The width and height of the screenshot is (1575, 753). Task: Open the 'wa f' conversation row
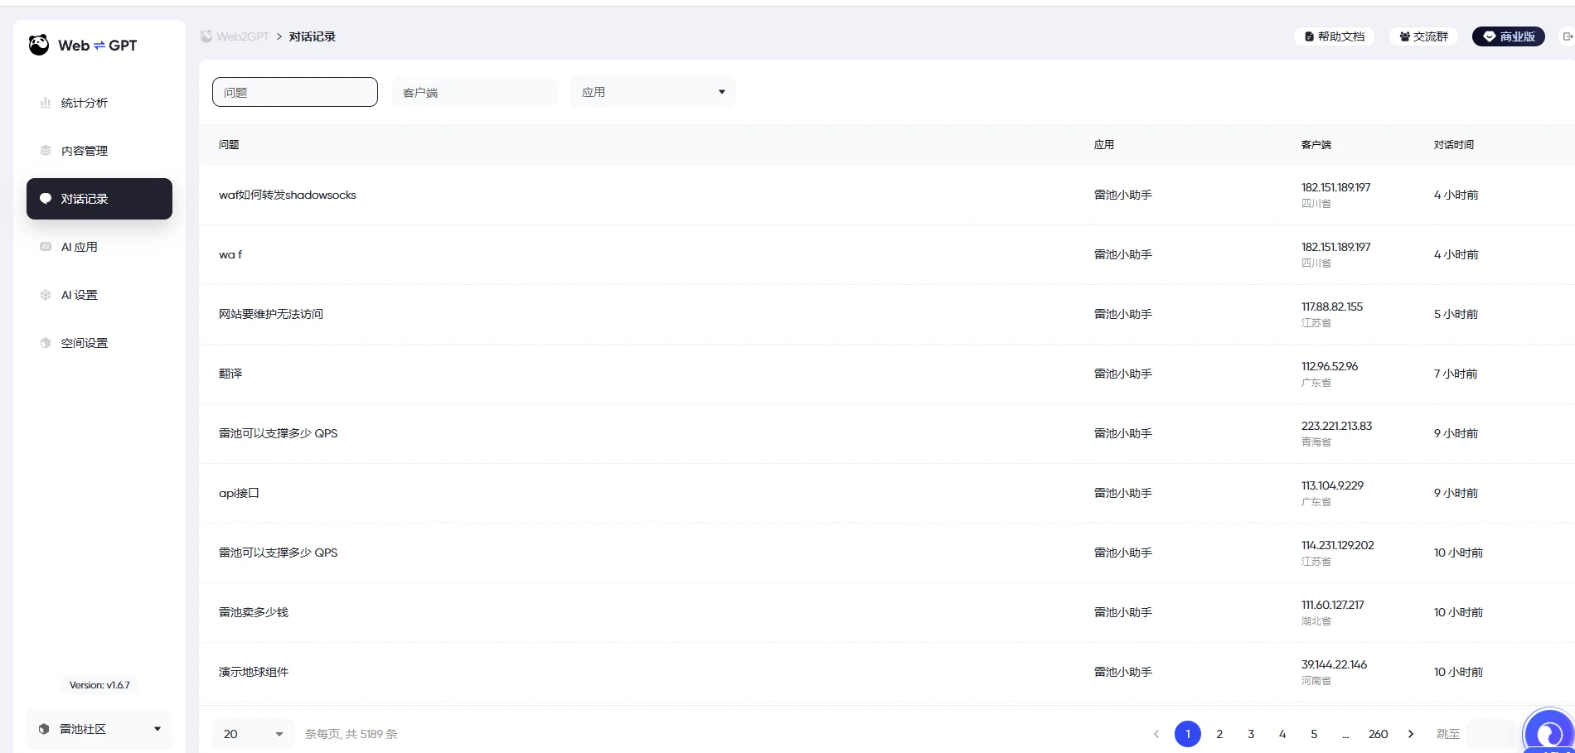point(887,255)
